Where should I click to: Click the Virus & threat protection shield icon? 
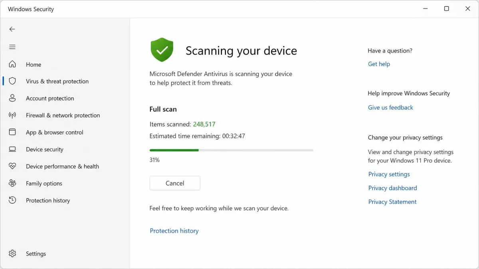(12, 81)
